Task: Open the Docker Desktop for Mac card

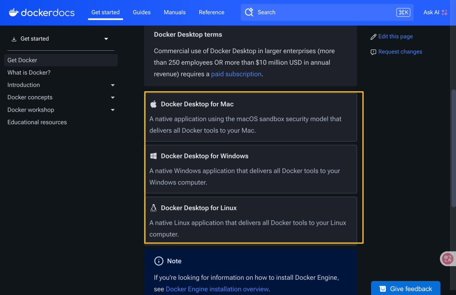Action: tap(251, 117)
